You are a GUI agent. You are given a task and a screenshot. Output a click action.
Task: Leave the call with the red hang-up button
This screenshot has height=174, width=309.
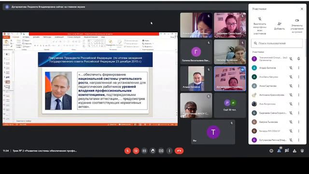179,151
